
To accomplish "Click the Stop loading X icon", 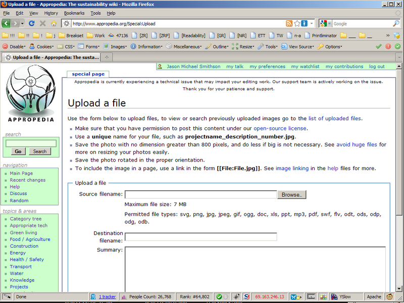I will (x=42, y=23).
